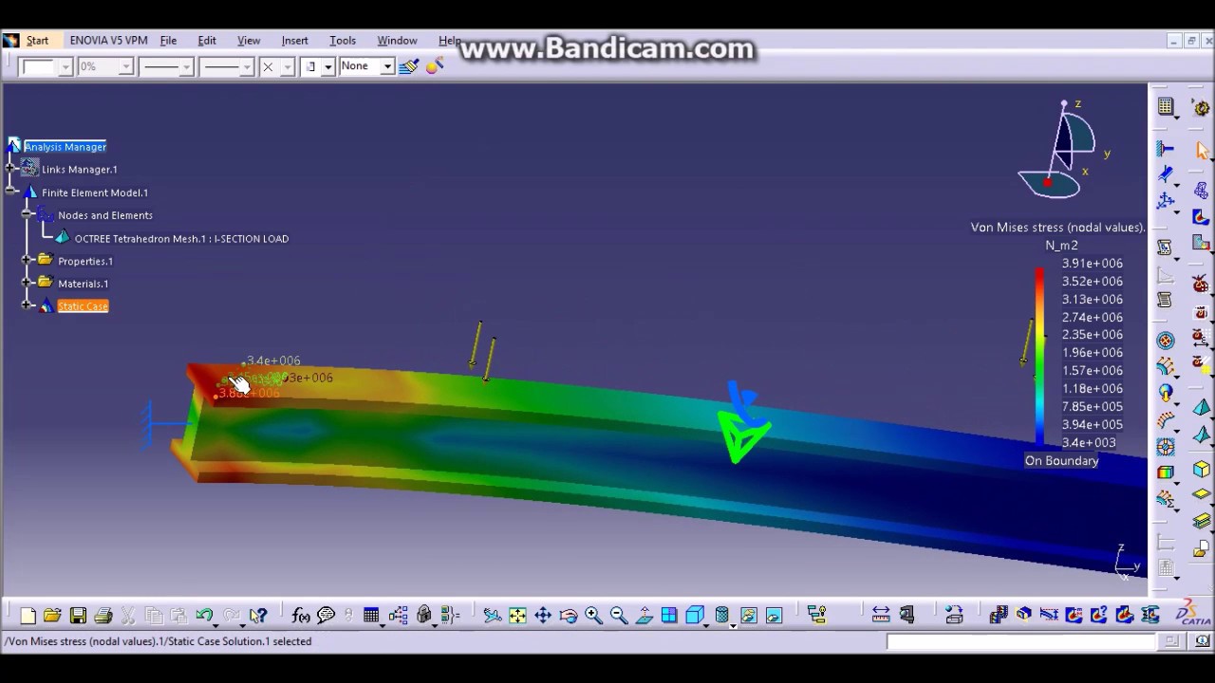Click the Compute calculator icon
This screenshot has width=1215, height=683.
(x=1166, y=107)
